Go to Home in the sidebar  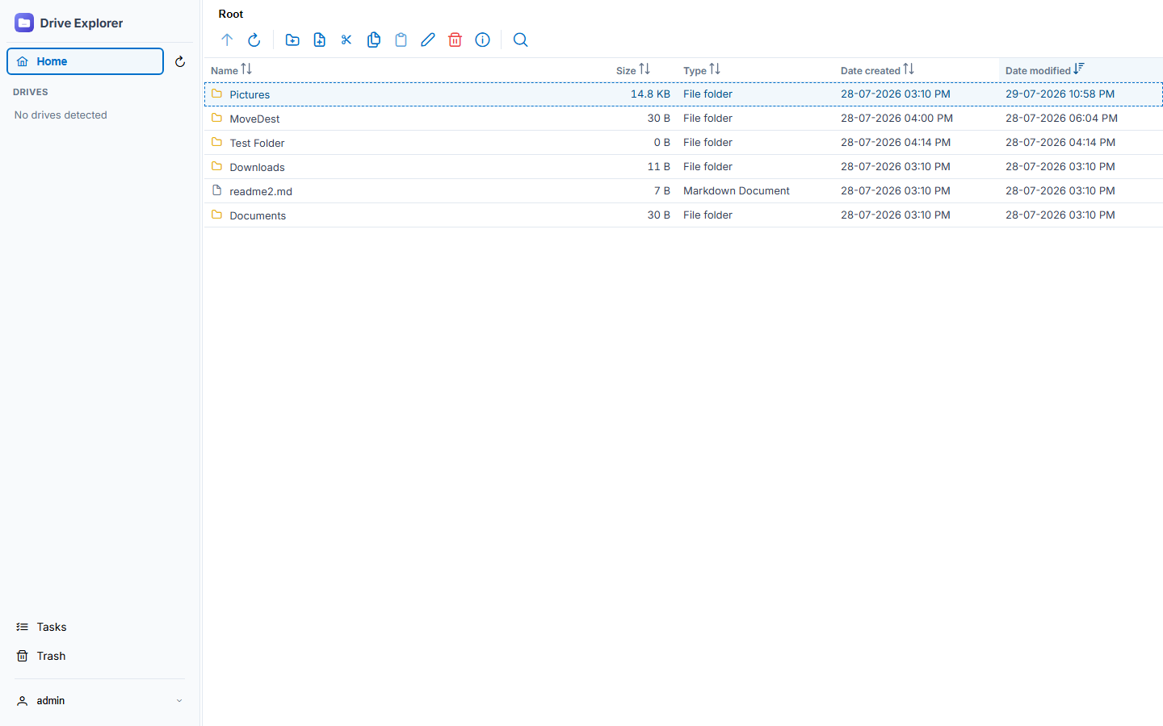[86, 61]
